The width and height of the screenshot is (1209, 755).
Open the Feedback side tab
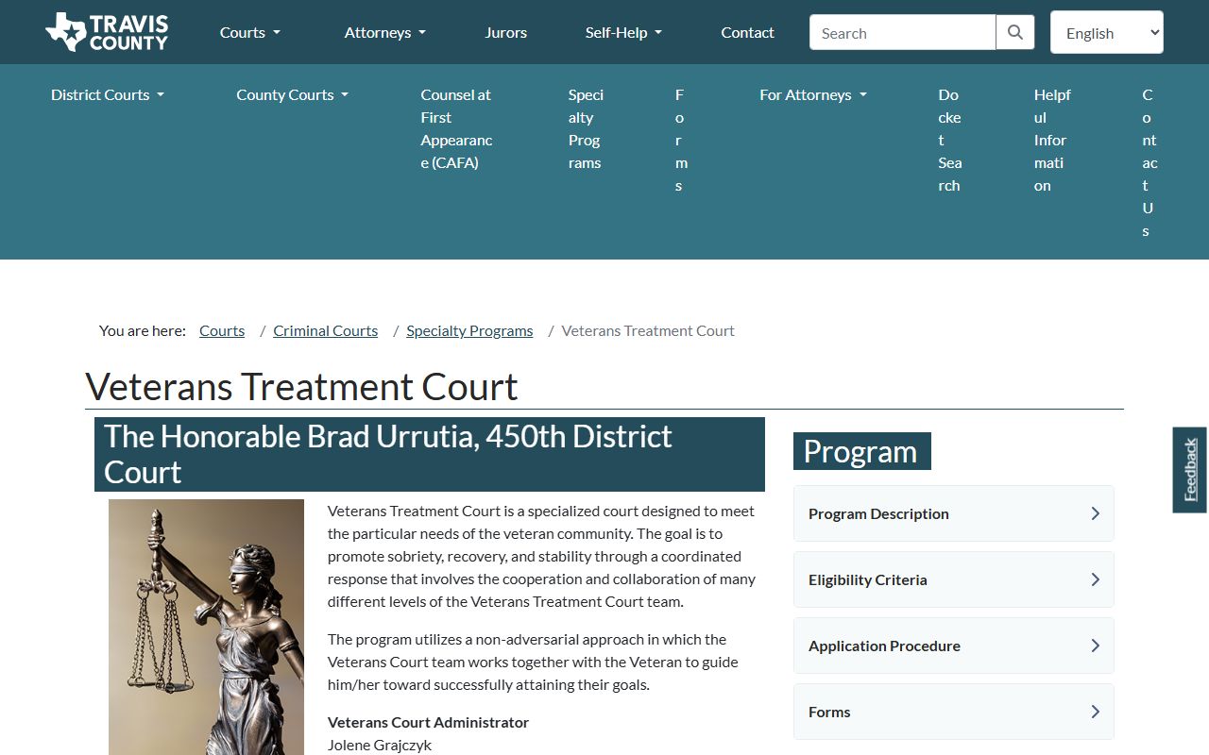coord(1190,470)
